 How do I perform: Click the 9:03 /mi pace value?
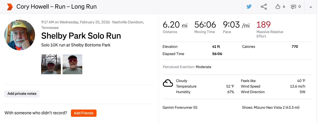coord(236,25)
